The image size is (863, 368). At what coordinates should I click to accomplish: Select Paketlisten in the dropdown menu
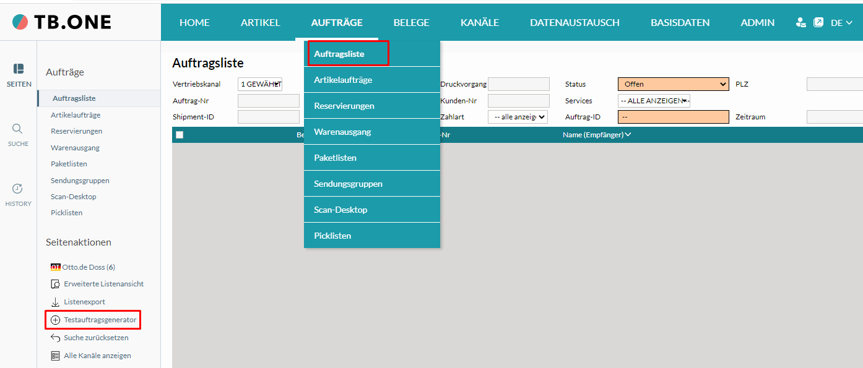click(x=372, y=158)
